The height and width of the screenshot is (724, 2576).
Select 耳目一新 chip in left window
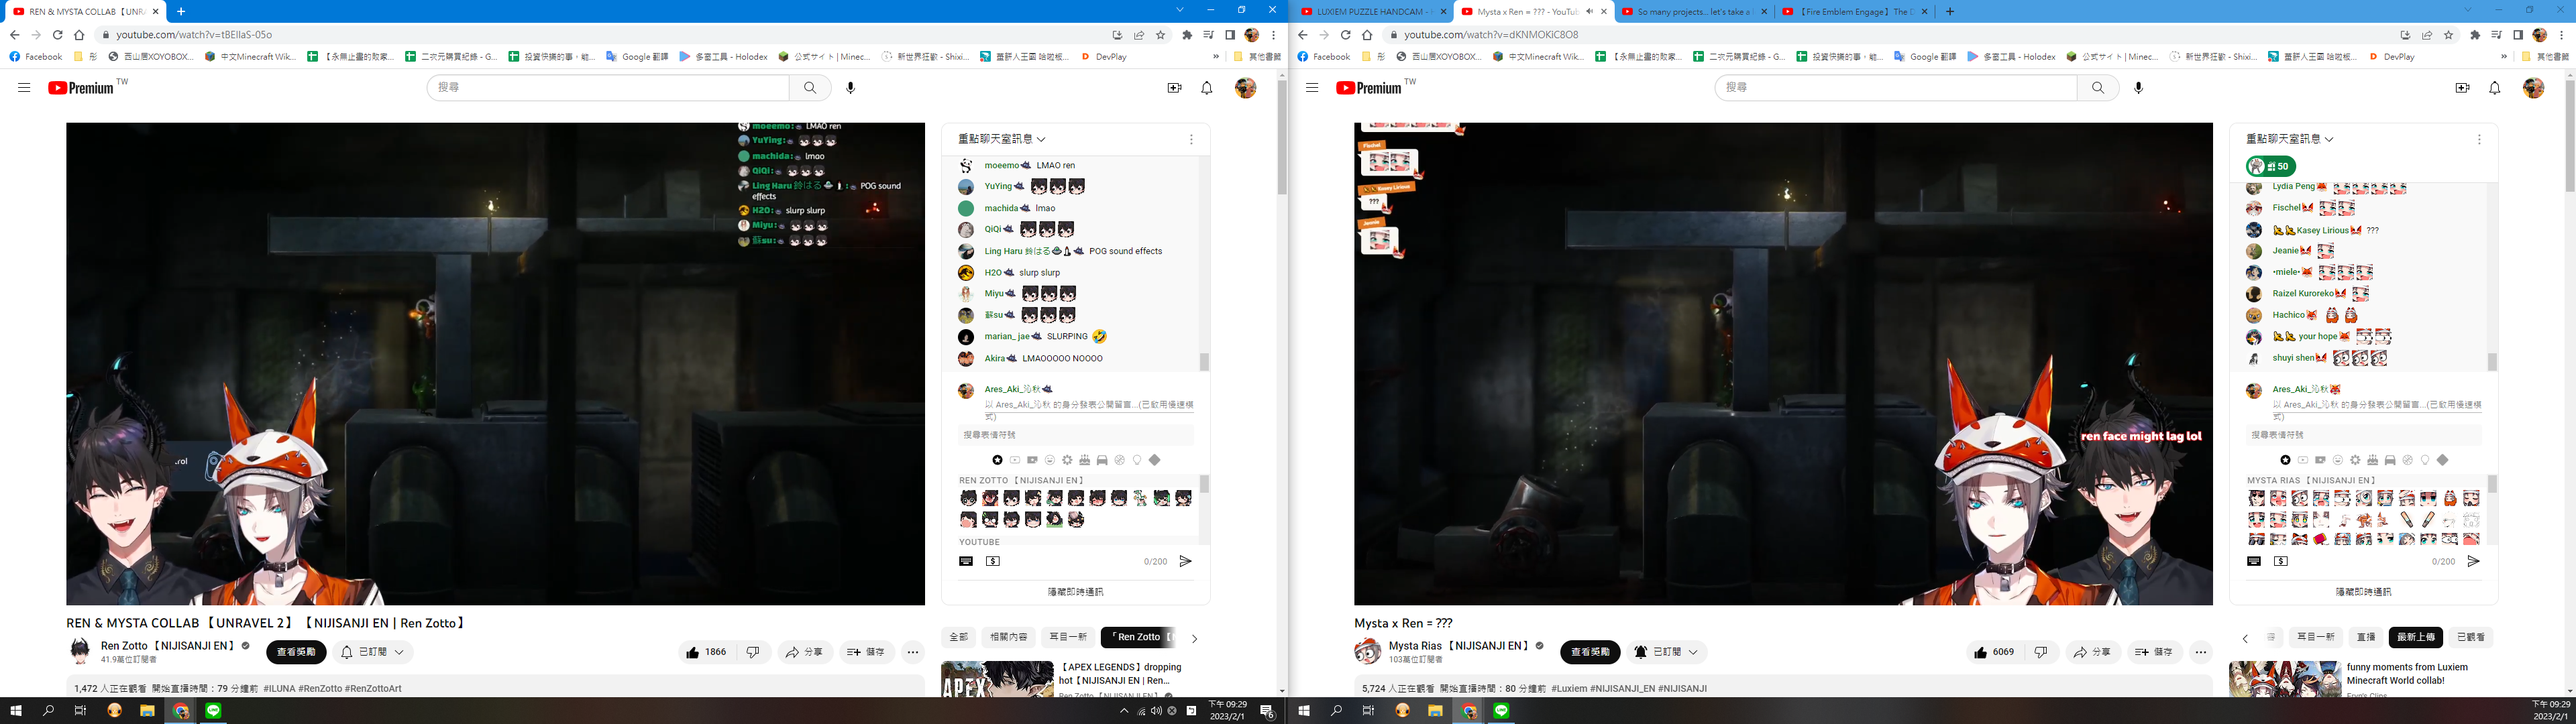[x=1068, y=637]
